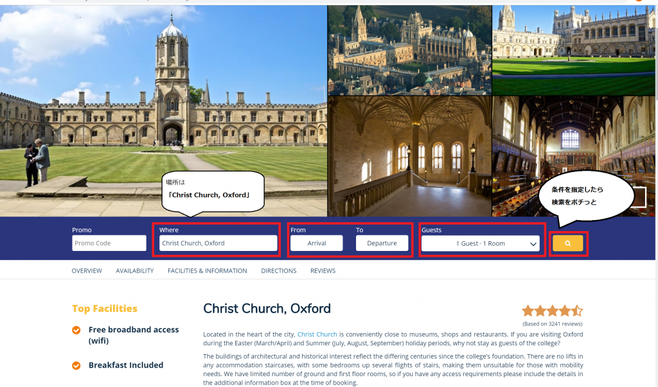Click the Based on 3241 reviews text
The width and height of the screenshot is (658, 387).
point(552,323)
